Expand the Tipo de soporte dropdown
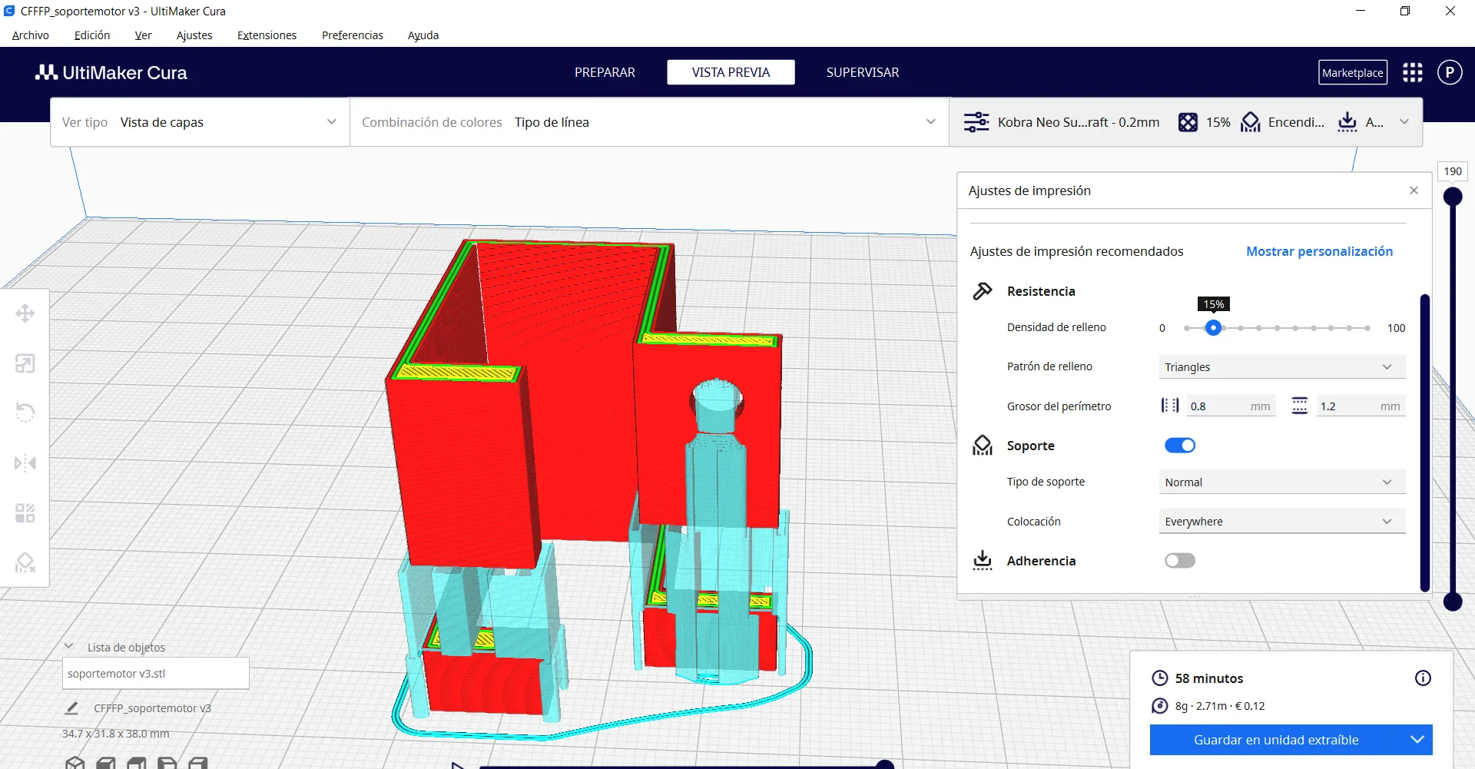This screenshot has width=1475, height=769. [x=1281, y=482]
